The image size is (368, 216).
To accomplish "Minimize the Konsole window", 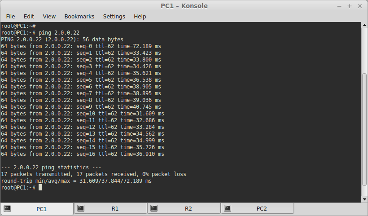I will [339, 6].
